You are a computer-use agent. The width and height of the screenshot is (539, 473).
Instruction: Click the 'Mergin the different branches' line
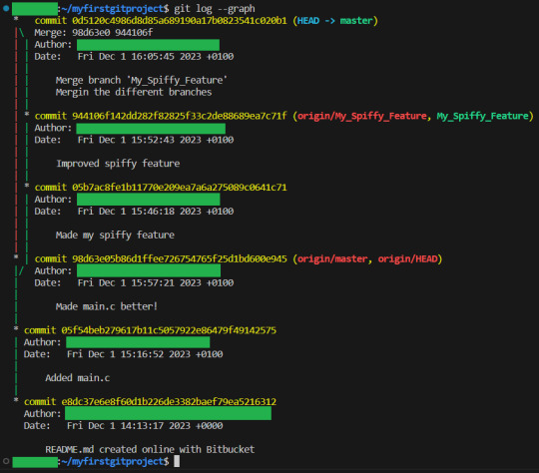pyautogui.click(x=134, y=92)
